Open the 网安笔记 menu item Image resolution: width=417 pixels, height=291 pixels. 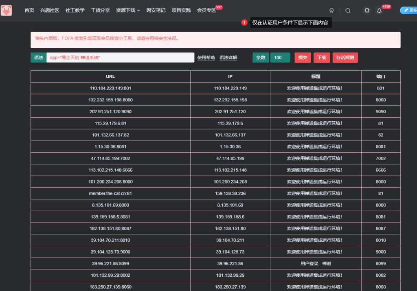(156, 10)
